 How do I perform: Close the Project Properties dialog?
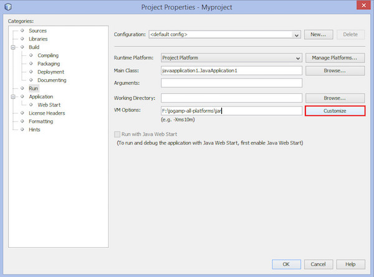click(363, 5)
